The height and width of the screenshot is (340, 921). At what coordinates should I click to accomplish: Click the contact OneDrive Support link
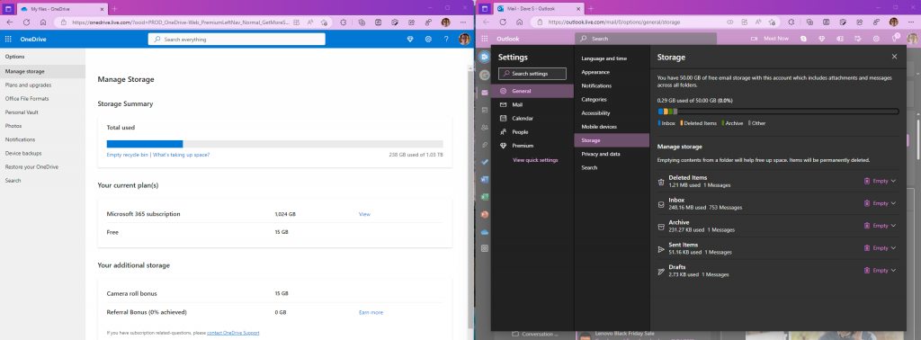233,333
